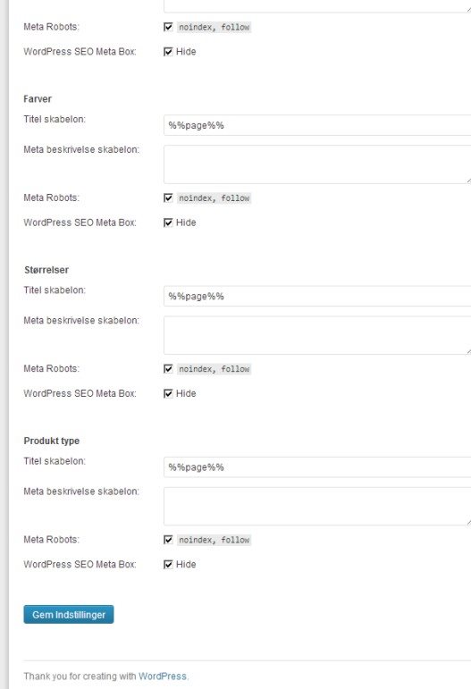
Task: Click the Gem Indstillinger save button
Action: point(69,614)
